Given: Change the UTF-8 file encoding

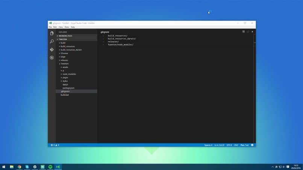Looking at the screenshot, I should click(x=229, y=145).
